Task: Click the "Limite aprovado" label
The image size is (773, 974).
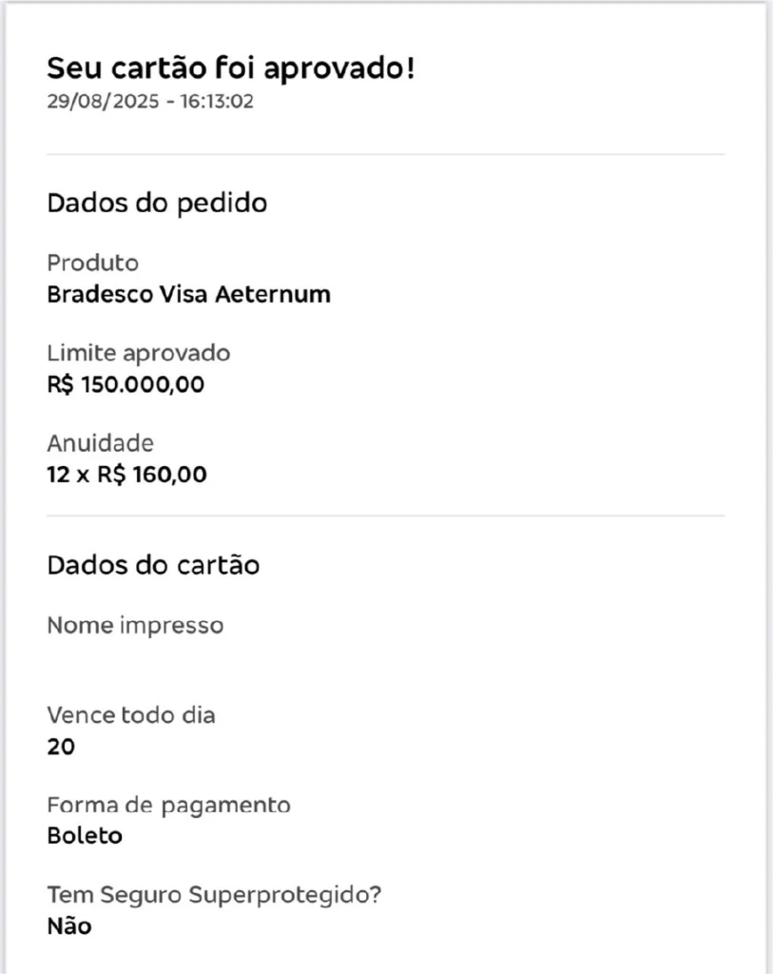Action: [138, 353]
